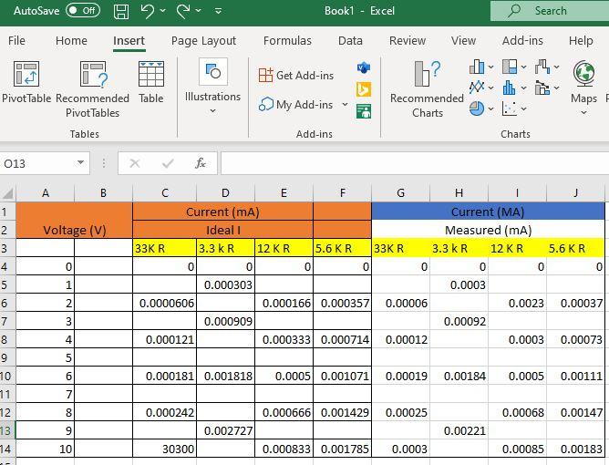The image size is (609, 465).
Task: Select cell with value 0.00221
Action: 459,430
